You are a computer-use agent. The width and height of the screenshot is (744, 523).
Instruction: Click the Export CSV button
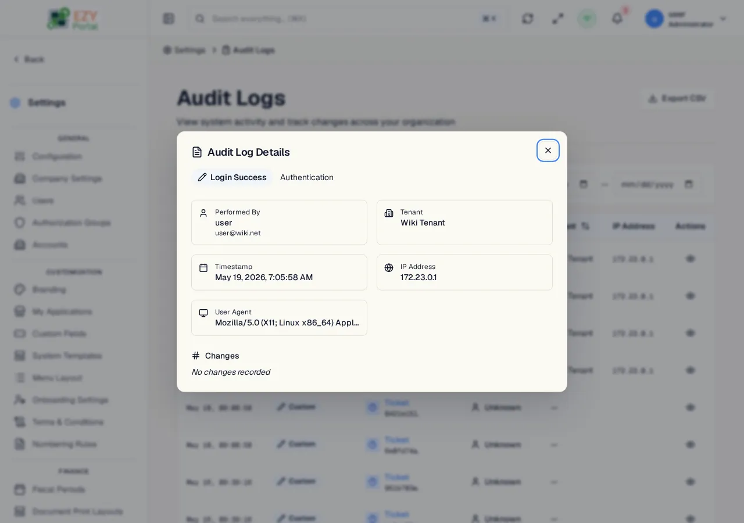coord(678,99)
